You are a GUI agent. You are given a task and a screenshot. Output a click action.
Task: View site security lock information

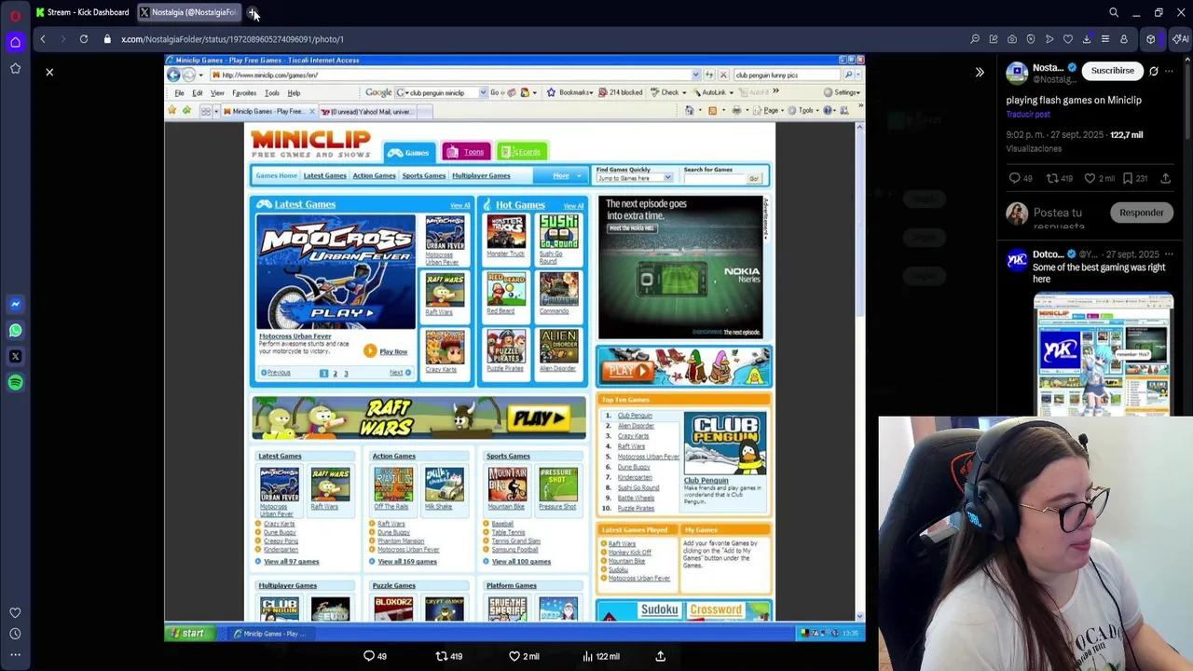[107, 39]
